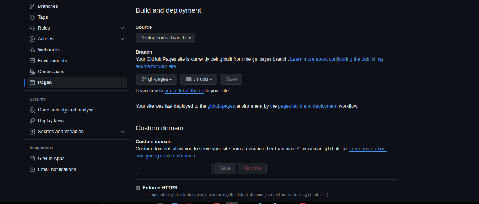Click the Branches icon in sidebar

pyautogui.click(x=32, y=6)
